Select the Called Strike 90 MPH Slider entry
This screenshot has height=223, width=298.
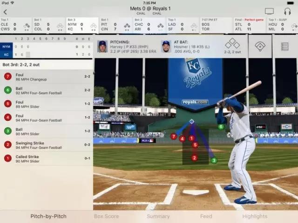click(x=47, y=158)
